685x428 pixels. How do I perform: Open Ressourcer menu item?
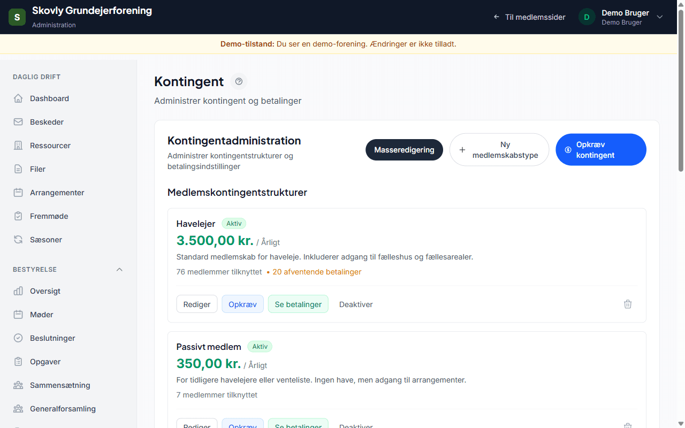[x=68, y=146]
